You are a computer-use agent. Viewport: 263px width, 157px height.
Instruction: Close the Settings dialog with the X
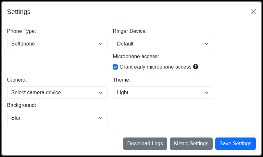(253, 12)
